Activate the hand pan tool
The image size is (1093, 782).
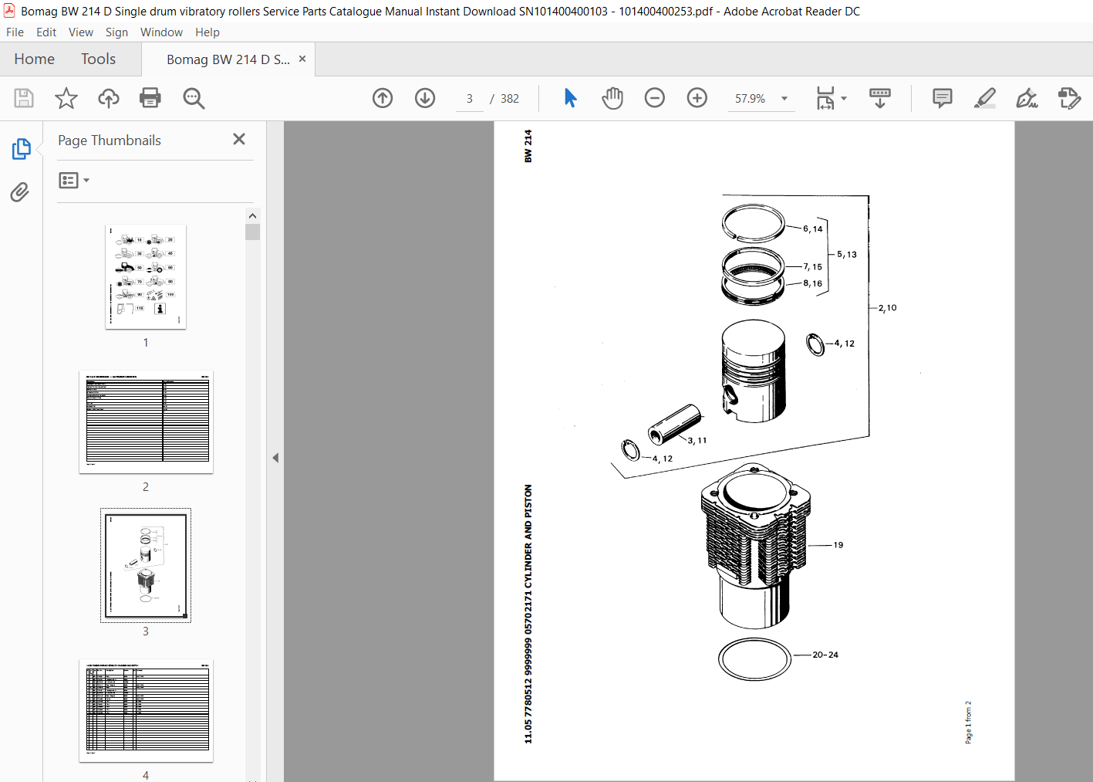612,98
